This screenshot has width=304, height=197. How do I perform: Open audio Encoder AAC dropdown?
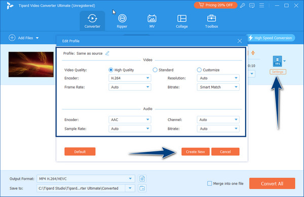coord(130,120)
